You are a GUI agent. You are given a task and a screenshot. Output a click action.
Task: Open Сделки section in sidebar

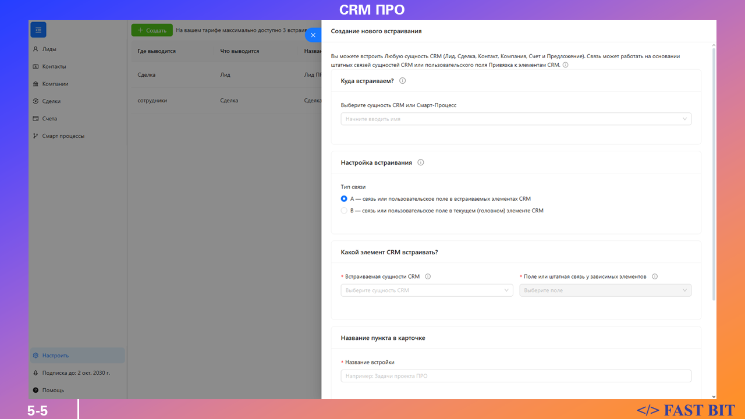[78, 101]
